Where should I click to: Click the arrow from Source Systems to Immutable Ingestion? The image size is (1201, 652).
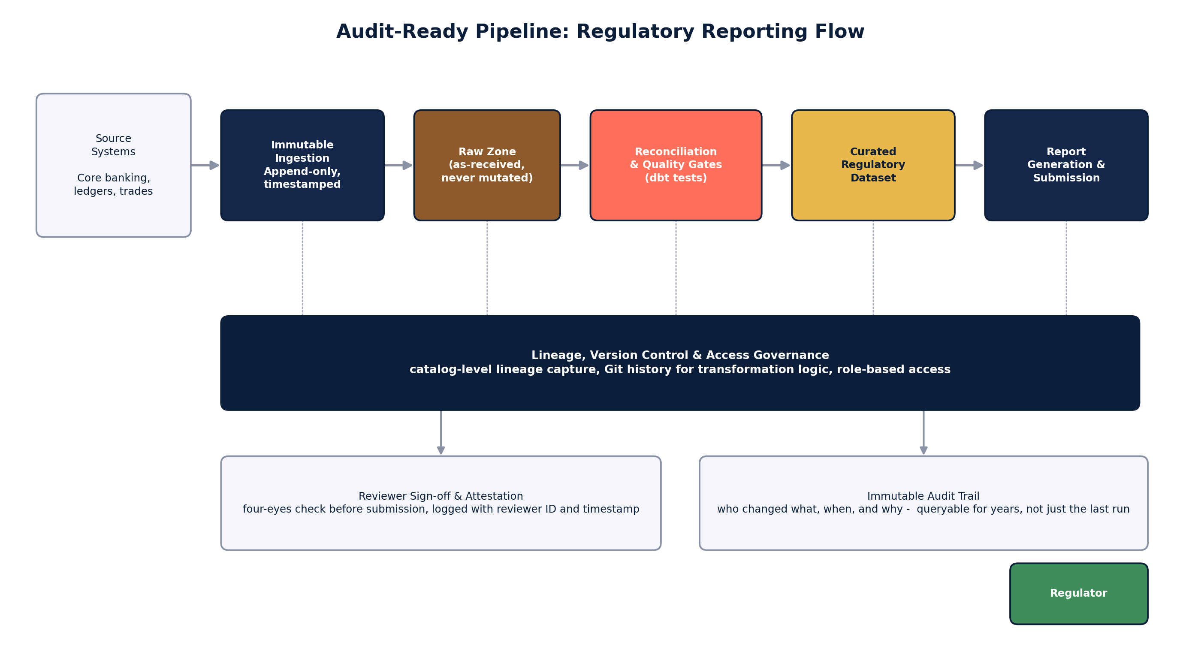click(x=205, y=165)
